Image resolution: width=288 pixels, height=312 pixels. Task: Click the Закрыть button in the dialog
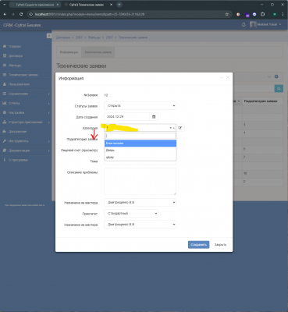click(220, 245)
